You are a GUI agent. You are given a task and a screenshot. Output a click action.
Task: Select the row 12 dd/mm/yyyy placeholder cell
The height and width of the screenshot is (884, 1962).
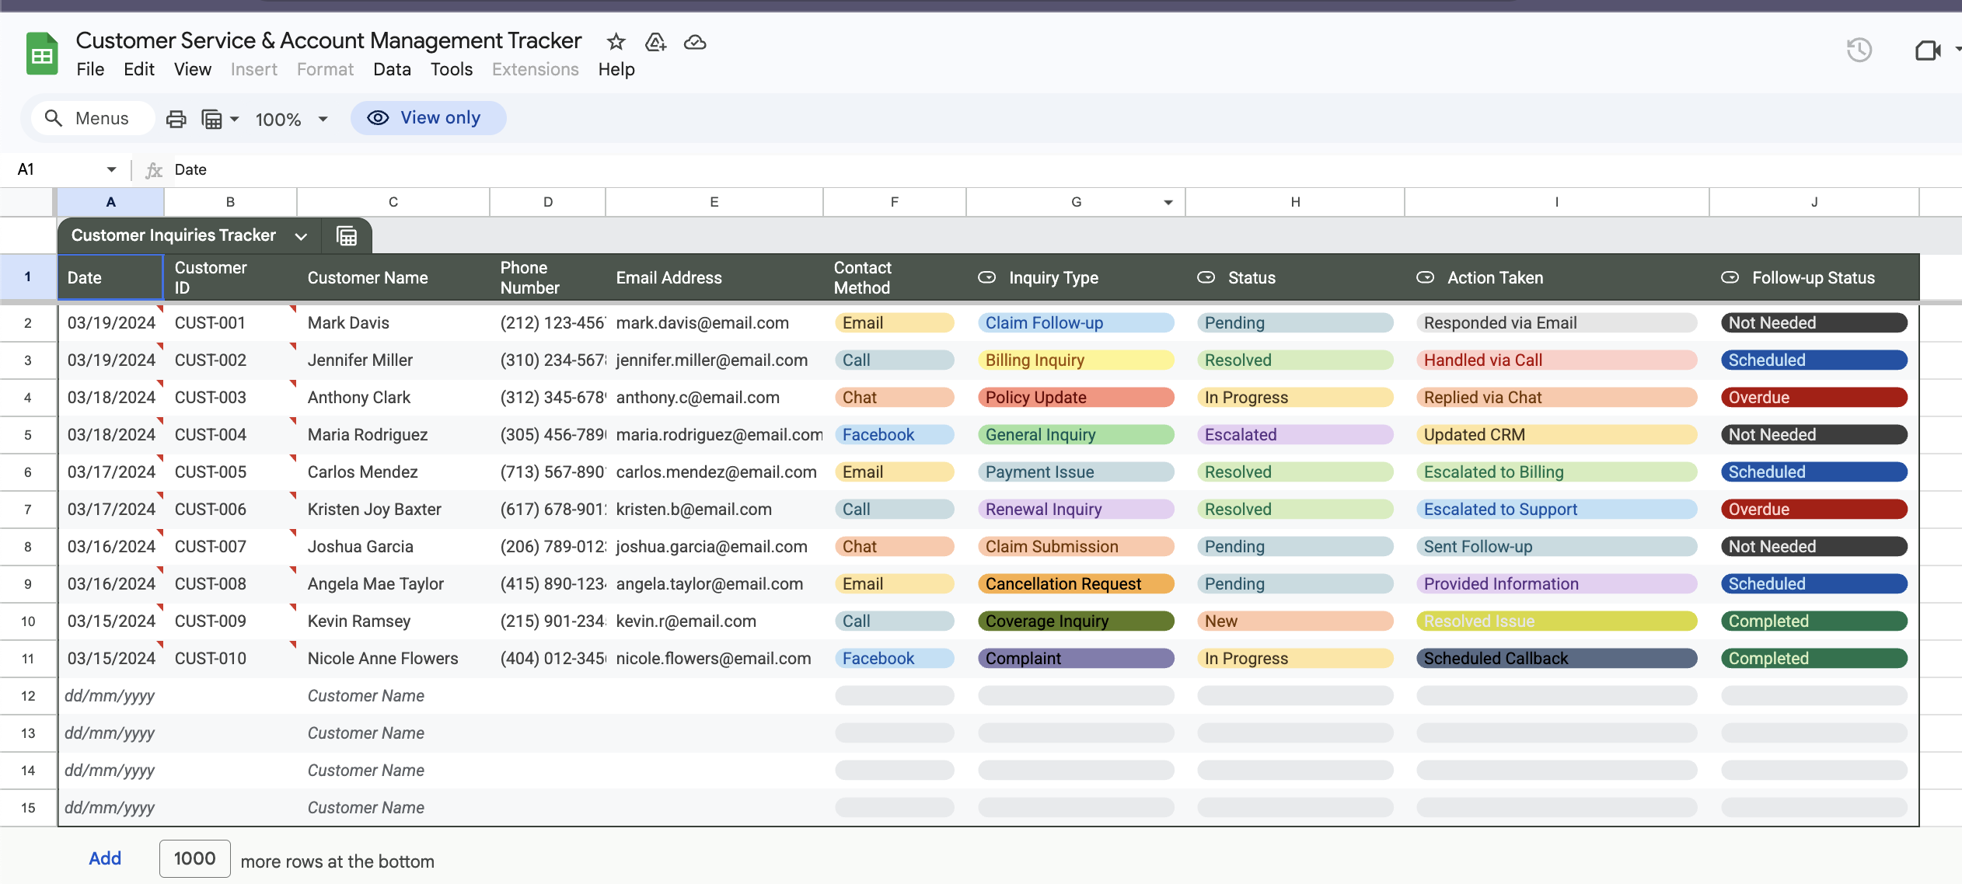(110, 696)
